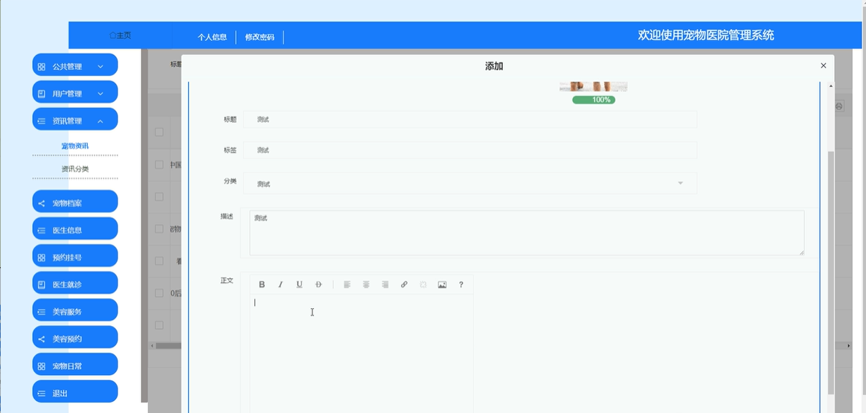The height and width of the screenshot is (413, 866).
Task: Select 资讯分类 in the submenu
Action: pyautogui.click(x=75, y=169)
